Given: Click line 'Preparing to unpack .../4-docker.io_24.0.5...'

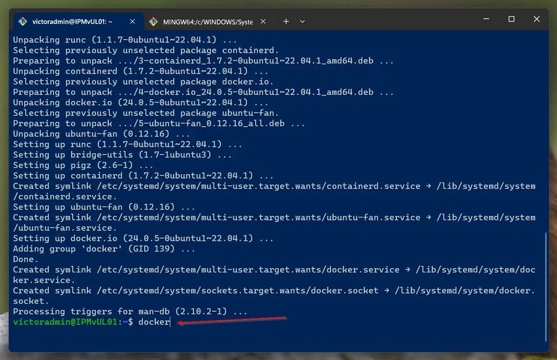Looking at the screenshot, I should tap(203, 92).
